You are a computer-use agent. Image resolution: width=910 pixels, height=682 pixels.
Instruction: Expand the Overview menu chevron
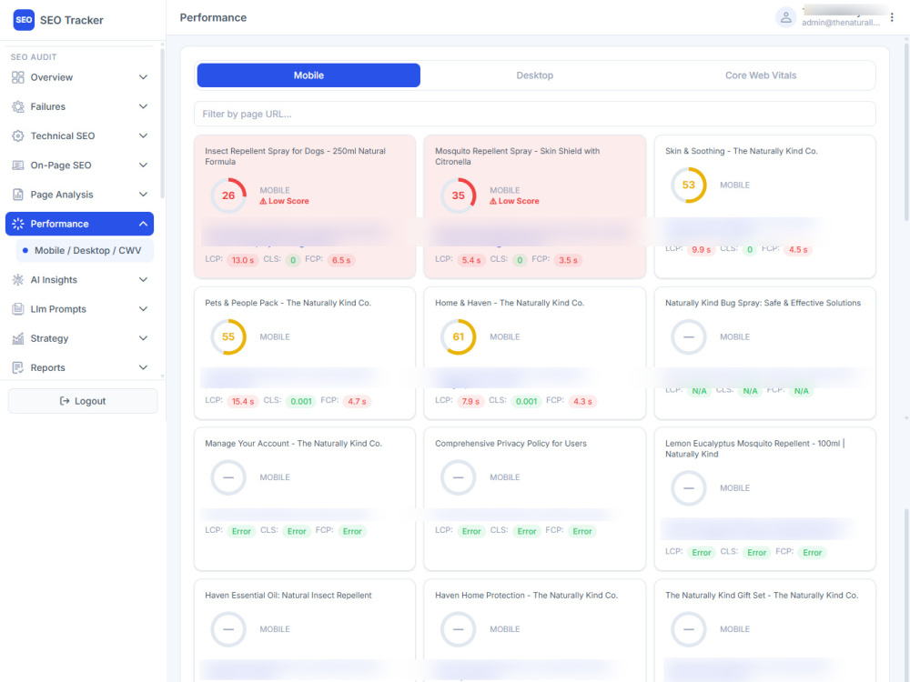pos(144,77)
